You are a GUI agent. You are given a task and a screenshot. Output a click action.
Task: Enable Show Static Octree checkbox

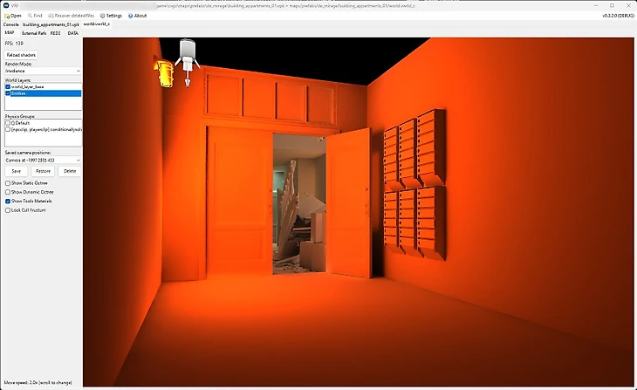click(x=8, y=183)
